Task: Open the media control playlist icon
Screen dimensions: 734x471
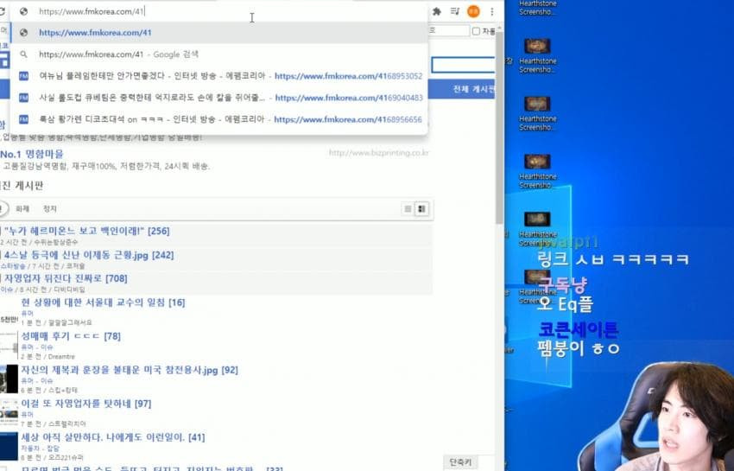Action: pyautogui.click(x=454, y=12)
